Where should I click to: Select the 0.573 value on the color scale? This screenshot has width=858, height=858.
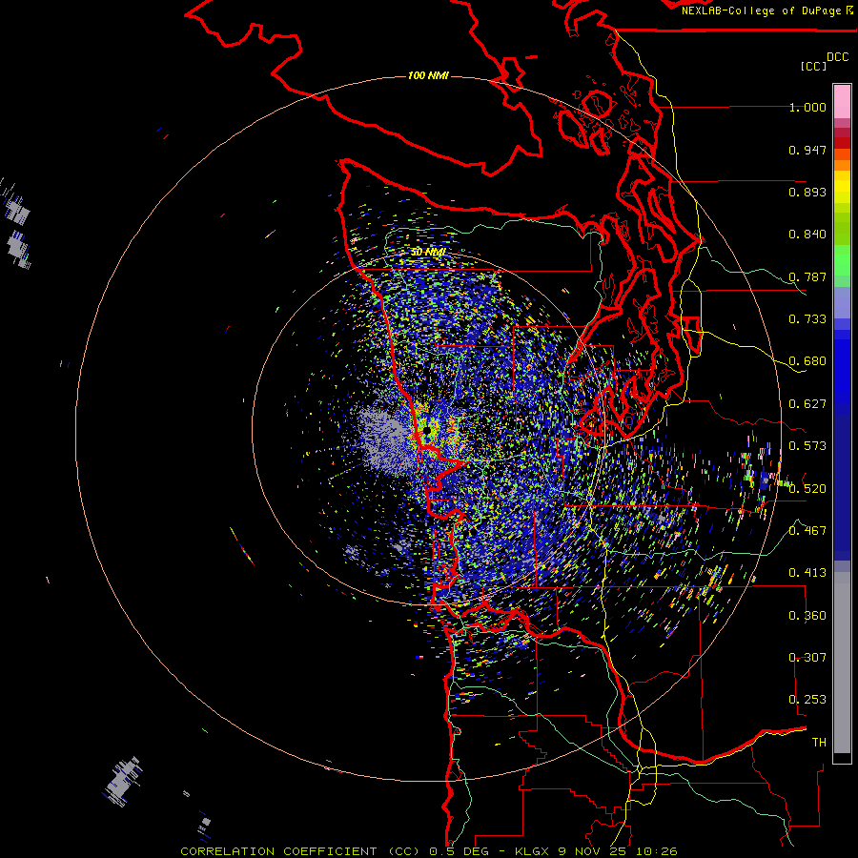[807, 446]
